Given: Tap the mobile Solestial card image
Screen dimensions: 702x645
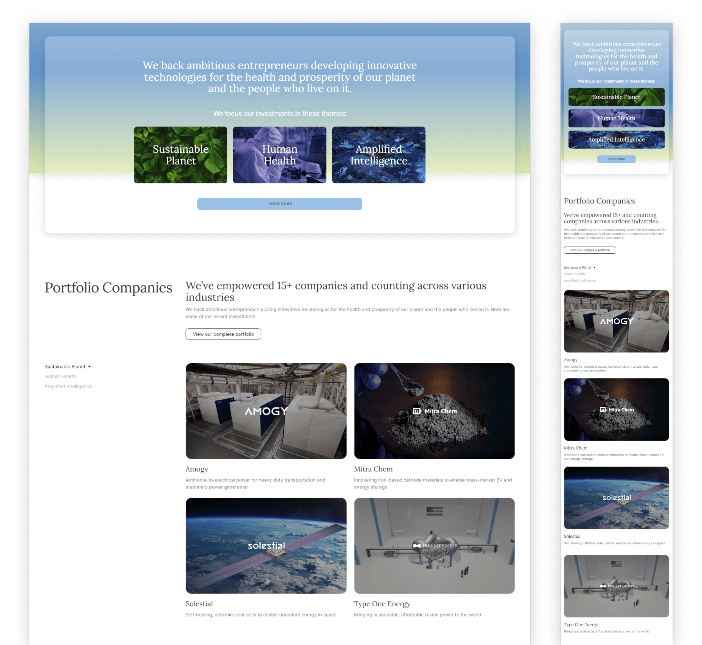Looking at the screenshot, I should point(616,498).
